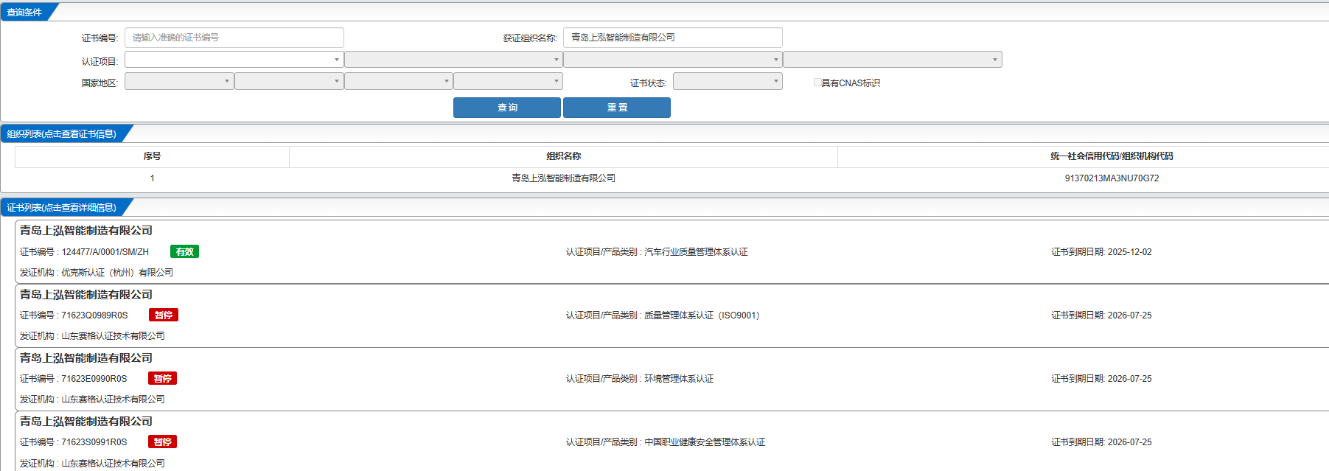Open the third 国家地区 dropdown
The image size is (1329, 471).
399,81
